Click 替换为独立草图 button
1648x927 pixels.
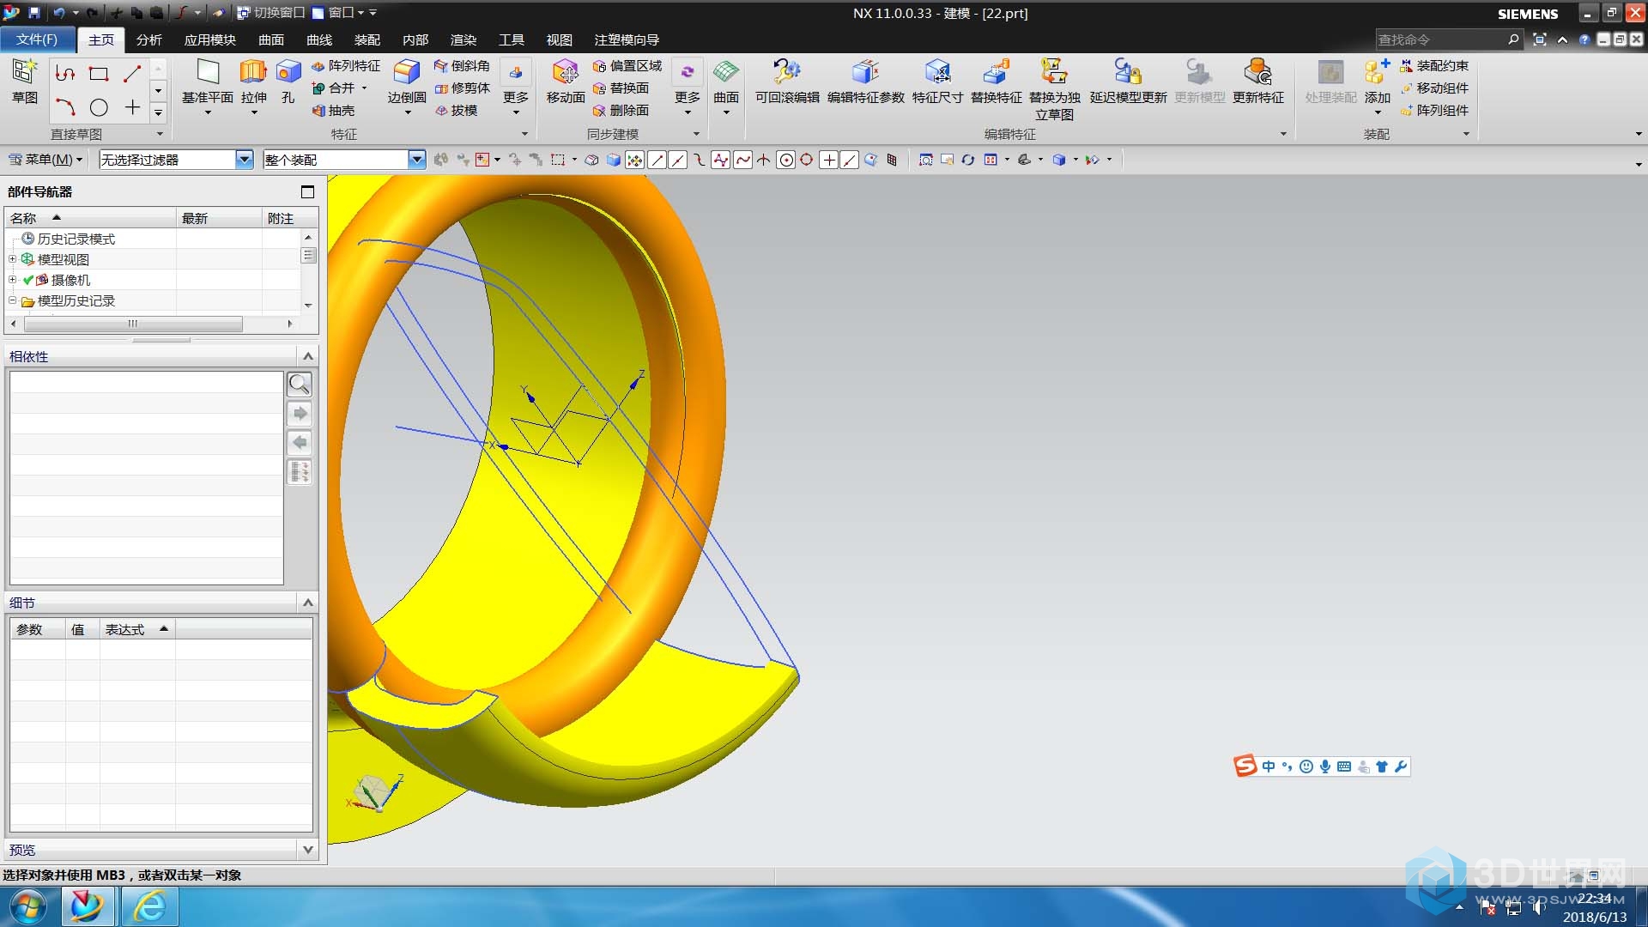[1054, 89]
